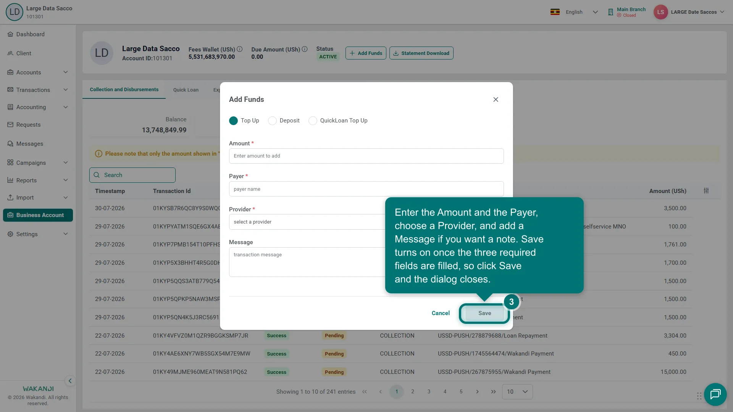Go to the next page arrow
733x412 pixels.
pyautogui.click(x=477, y=392)
